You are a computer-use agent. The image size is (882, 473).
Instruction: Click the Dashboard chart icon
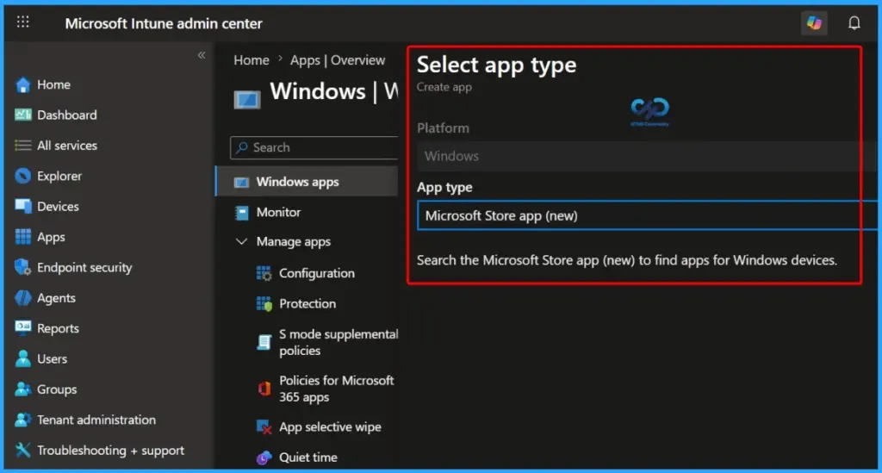[x=23, y=115]
